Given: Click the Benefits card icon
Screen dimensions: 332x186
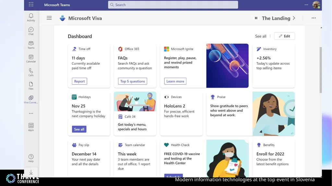Looking at the screenshot, I should coord(259,145).
